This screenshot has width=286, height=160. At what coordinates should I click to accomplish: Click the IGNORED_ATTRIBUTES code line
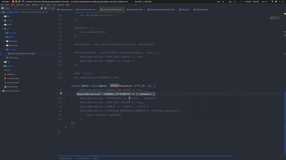tap(116, 94)
